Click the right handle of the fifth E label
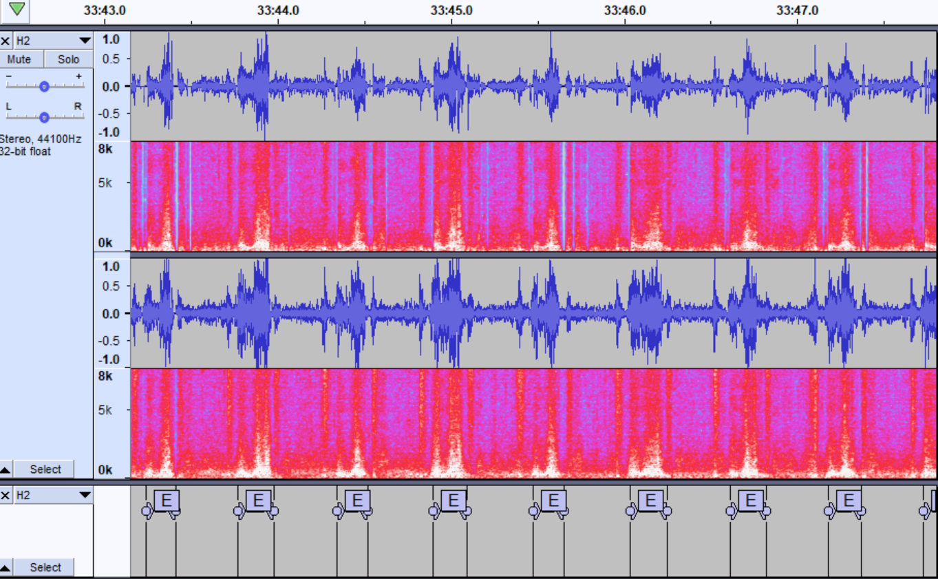Screen dimensions: 938x579 (x=566, y=512)
